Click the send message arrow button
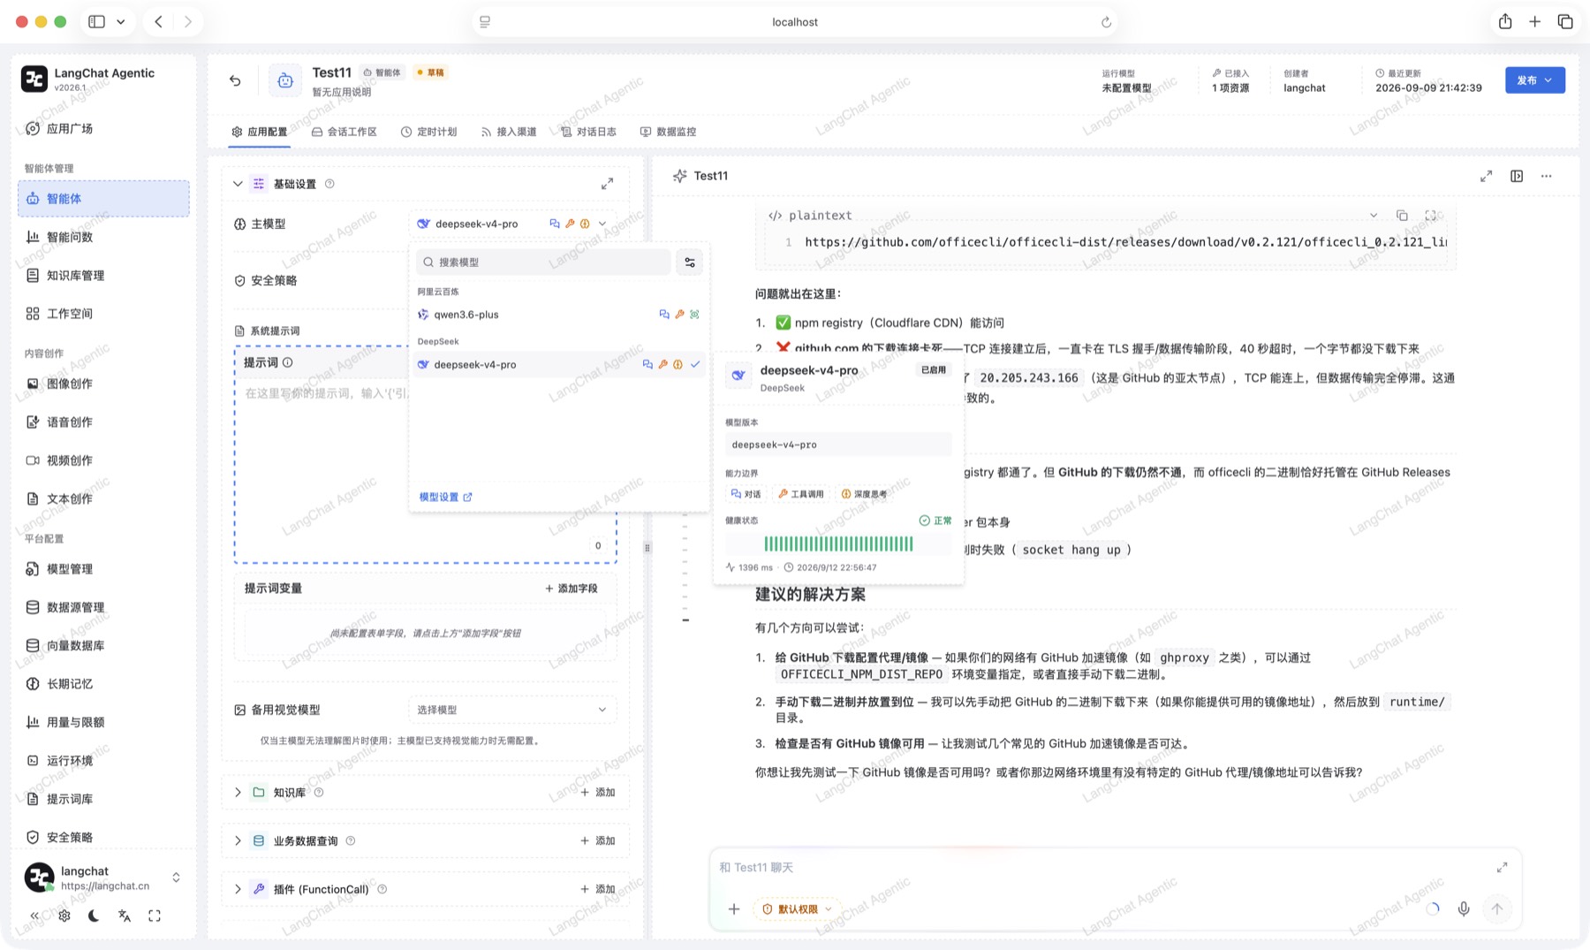The image size is (1590, 950). coord(1497,908)
